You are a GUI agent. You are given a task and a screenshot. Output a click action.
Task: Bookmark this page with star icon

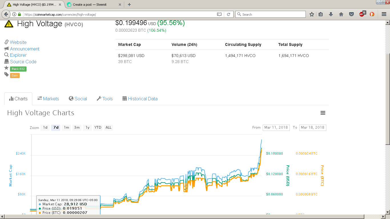coord(312,14)
